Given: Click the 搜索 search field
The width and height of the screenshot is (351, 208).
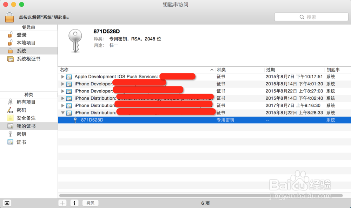Looking at the screenshot, I should [311, 17].
